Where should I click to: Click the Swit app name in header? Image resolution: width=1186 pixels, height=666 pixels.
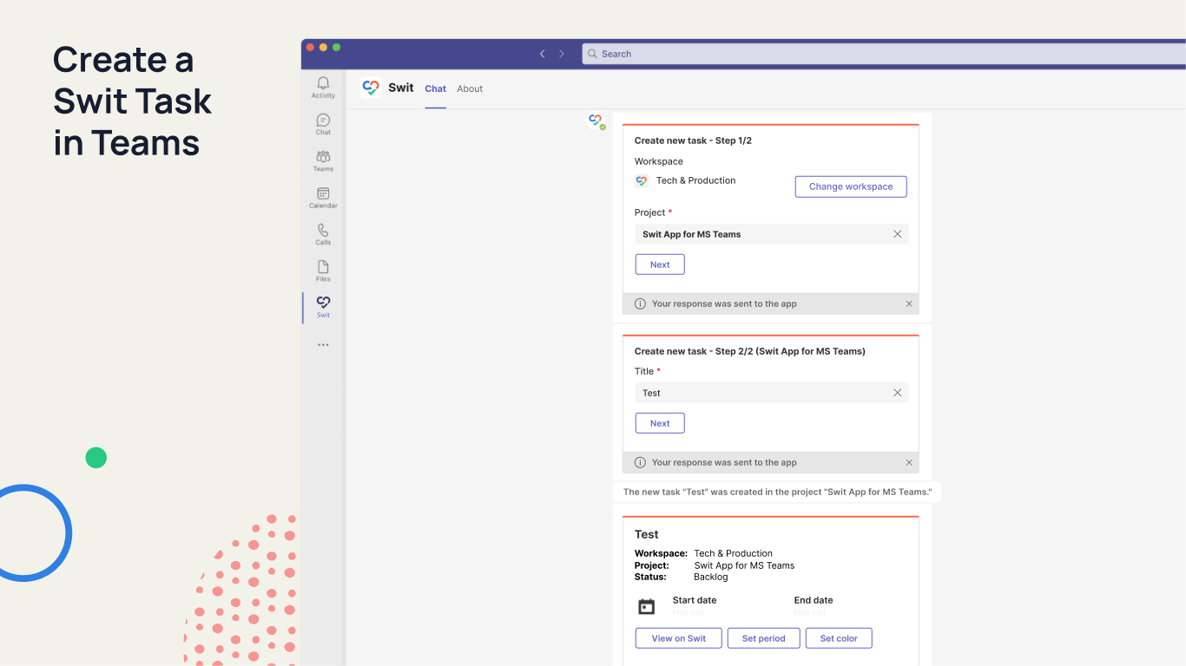click(x=401, y=88)
